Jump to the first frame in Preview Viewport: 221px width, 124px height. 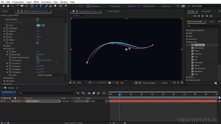coord(194,16)
